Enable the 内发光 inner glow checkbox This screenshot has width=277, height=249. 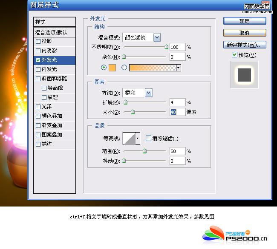pyautogui.click(x=38, y=69)
